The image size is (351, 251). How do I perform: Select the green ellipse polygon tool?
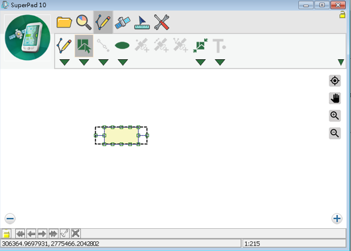click(x=122, y=46)
